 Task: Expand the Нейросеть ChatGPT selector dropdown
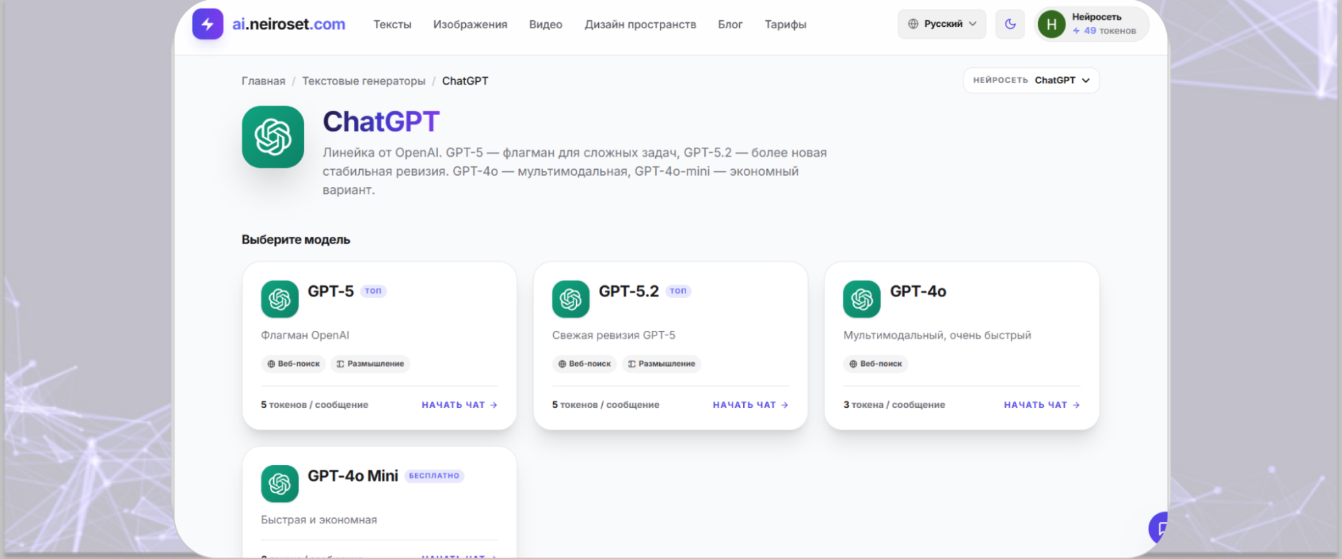tap(1031, 81)
